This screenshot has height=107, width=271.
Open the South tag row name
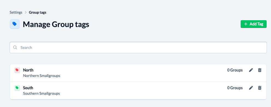pyautogui.click(x=28, y=88)
